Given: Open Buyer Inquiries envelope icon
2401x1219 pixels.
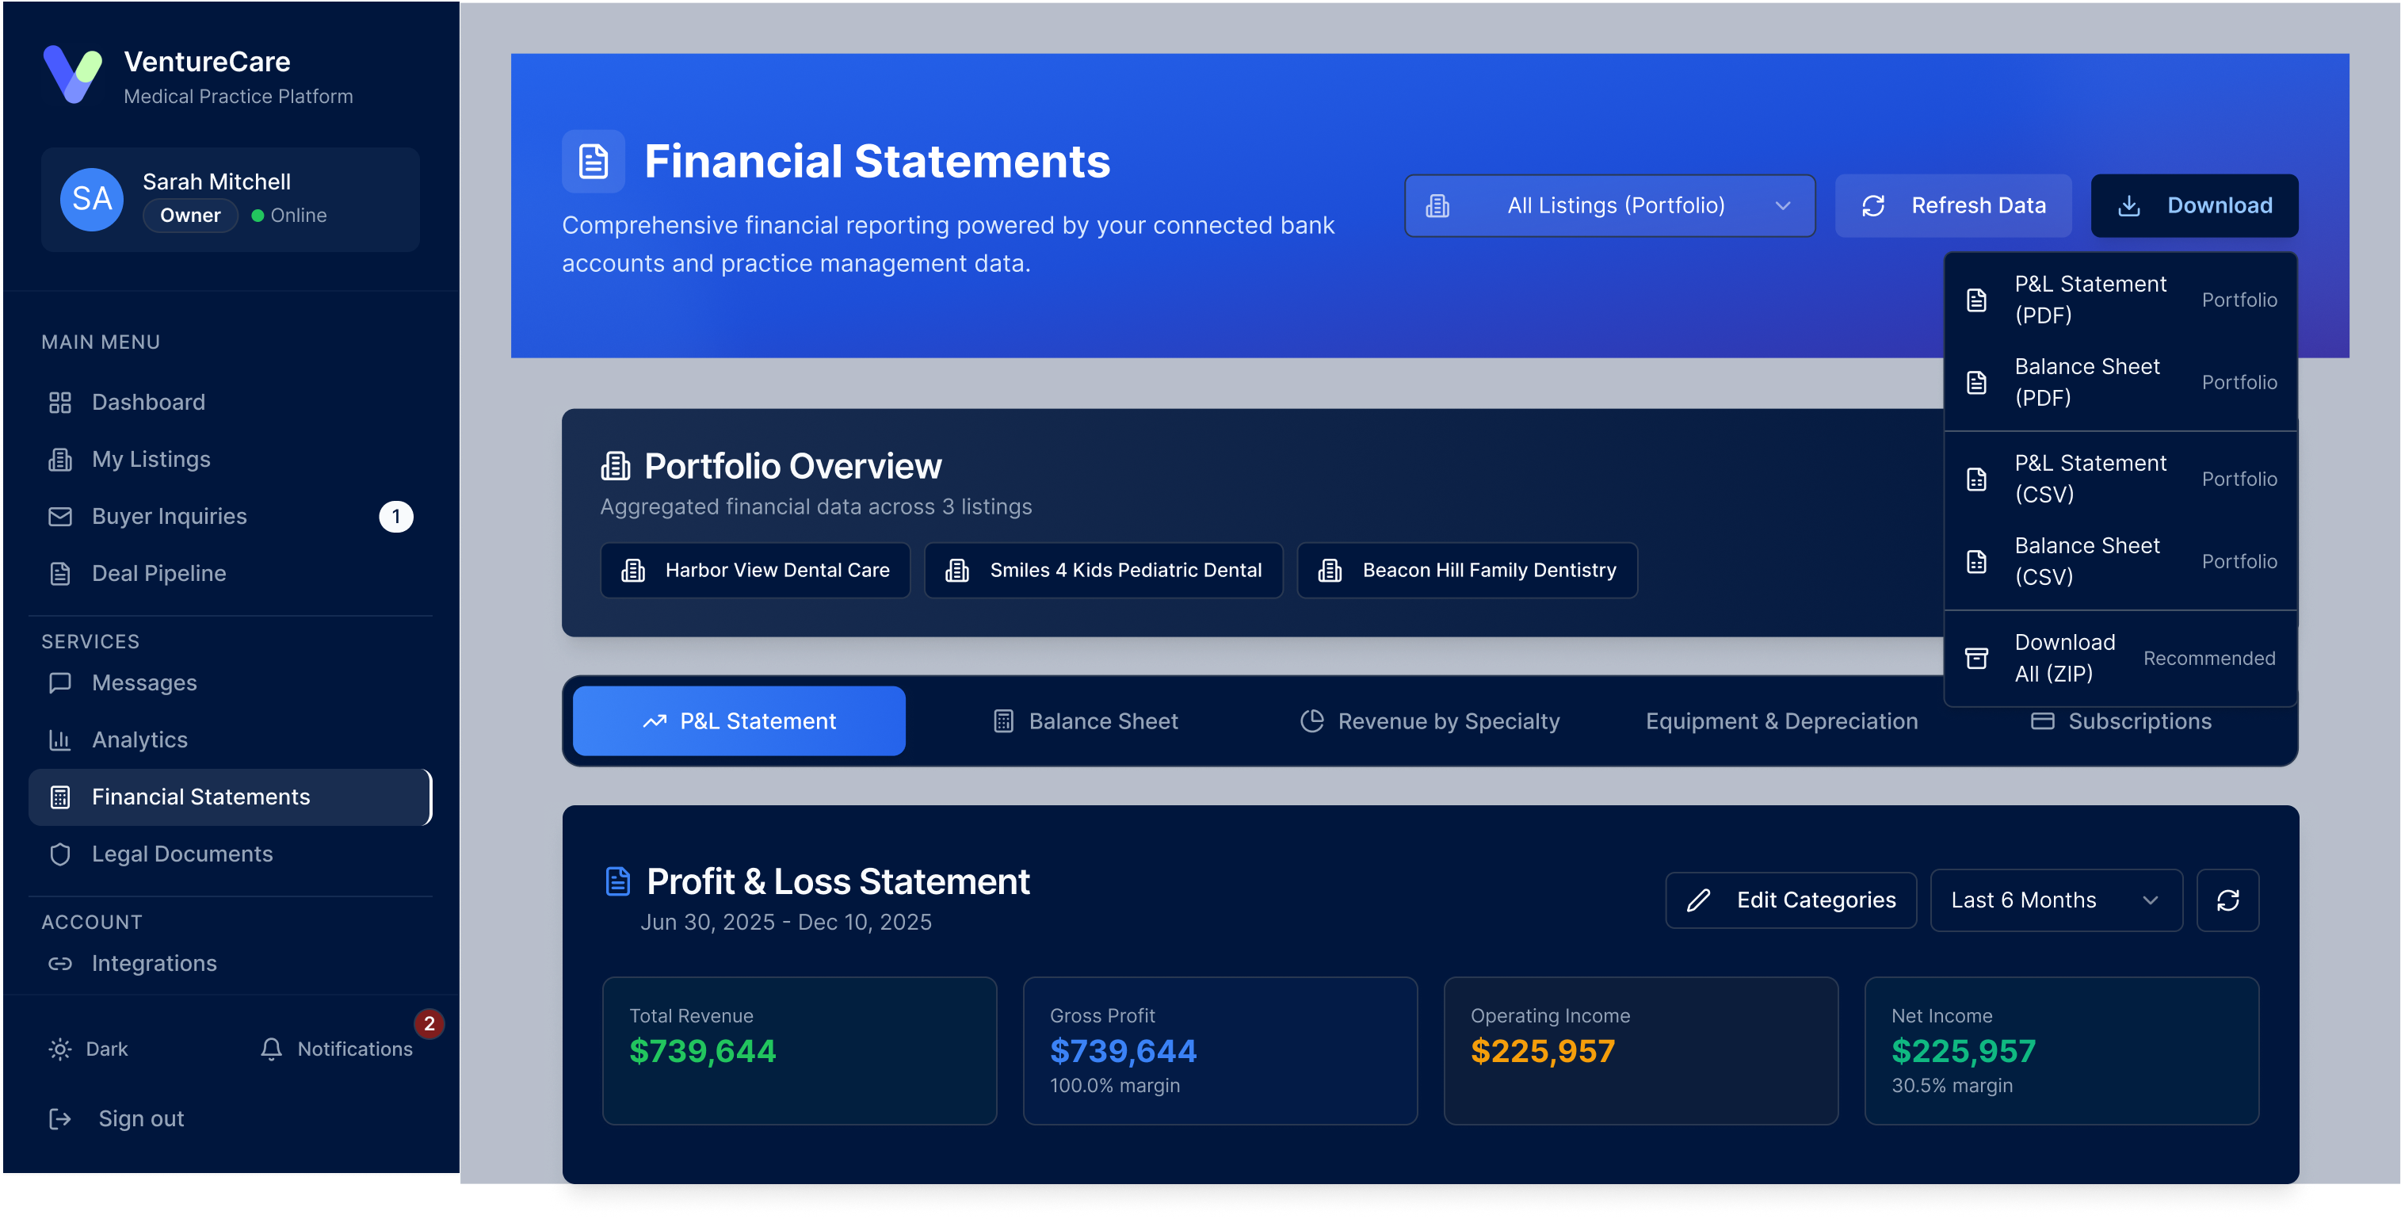Looking at the screenshot, I should [59, 516].
